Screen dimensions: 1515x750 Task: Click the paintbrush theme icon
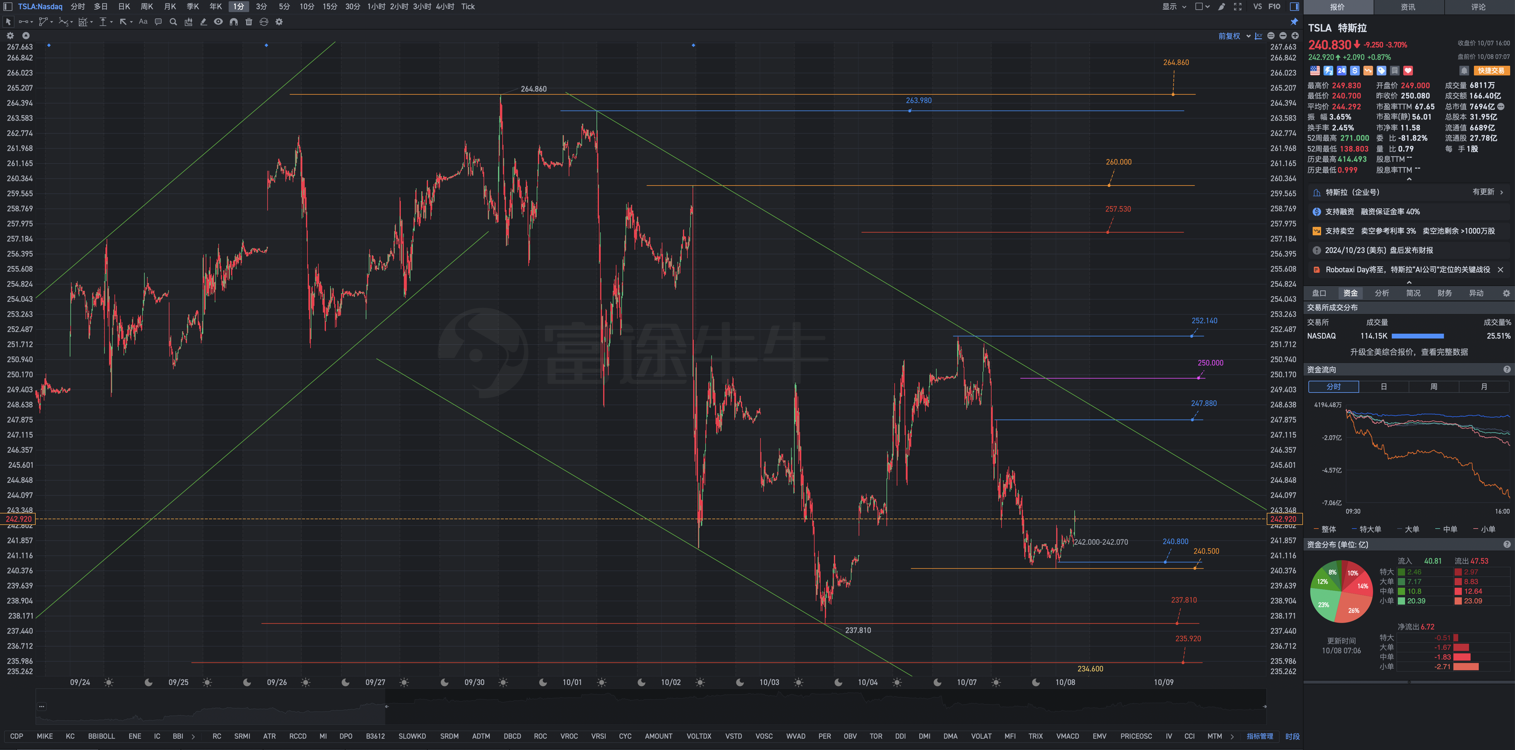coord(1221,6)
